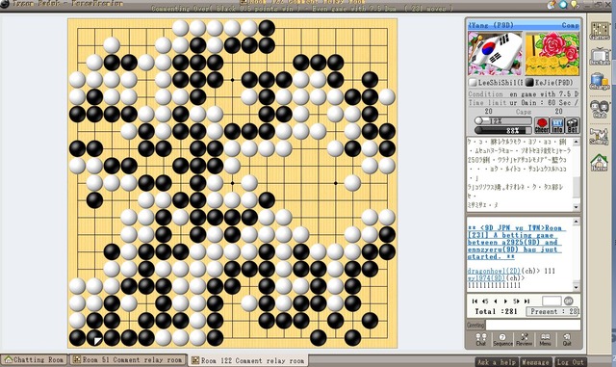Open the Info button beside Cheer
616x367 pixels.
click(557, 125)
